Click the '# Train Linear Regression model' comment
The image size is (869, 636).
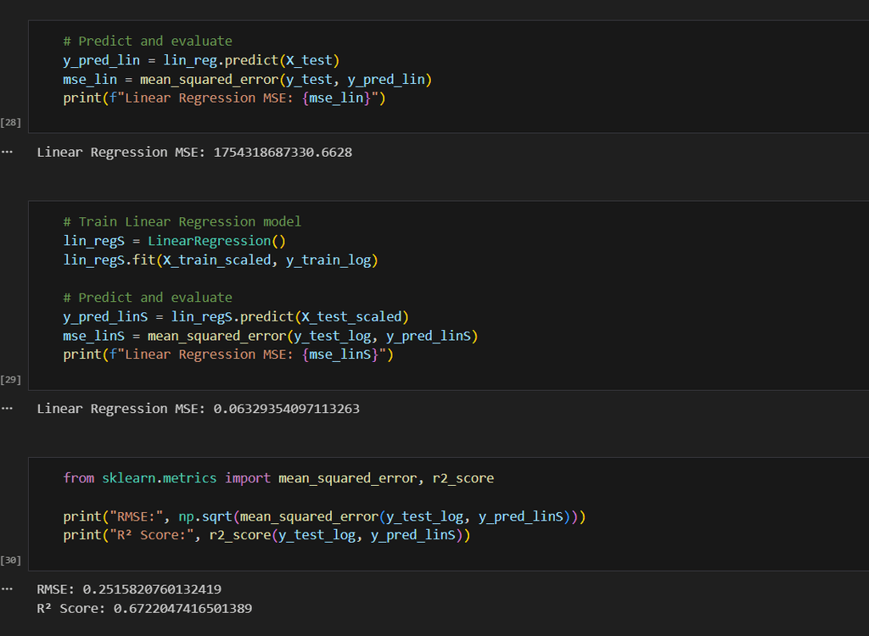tap(182, 221)
